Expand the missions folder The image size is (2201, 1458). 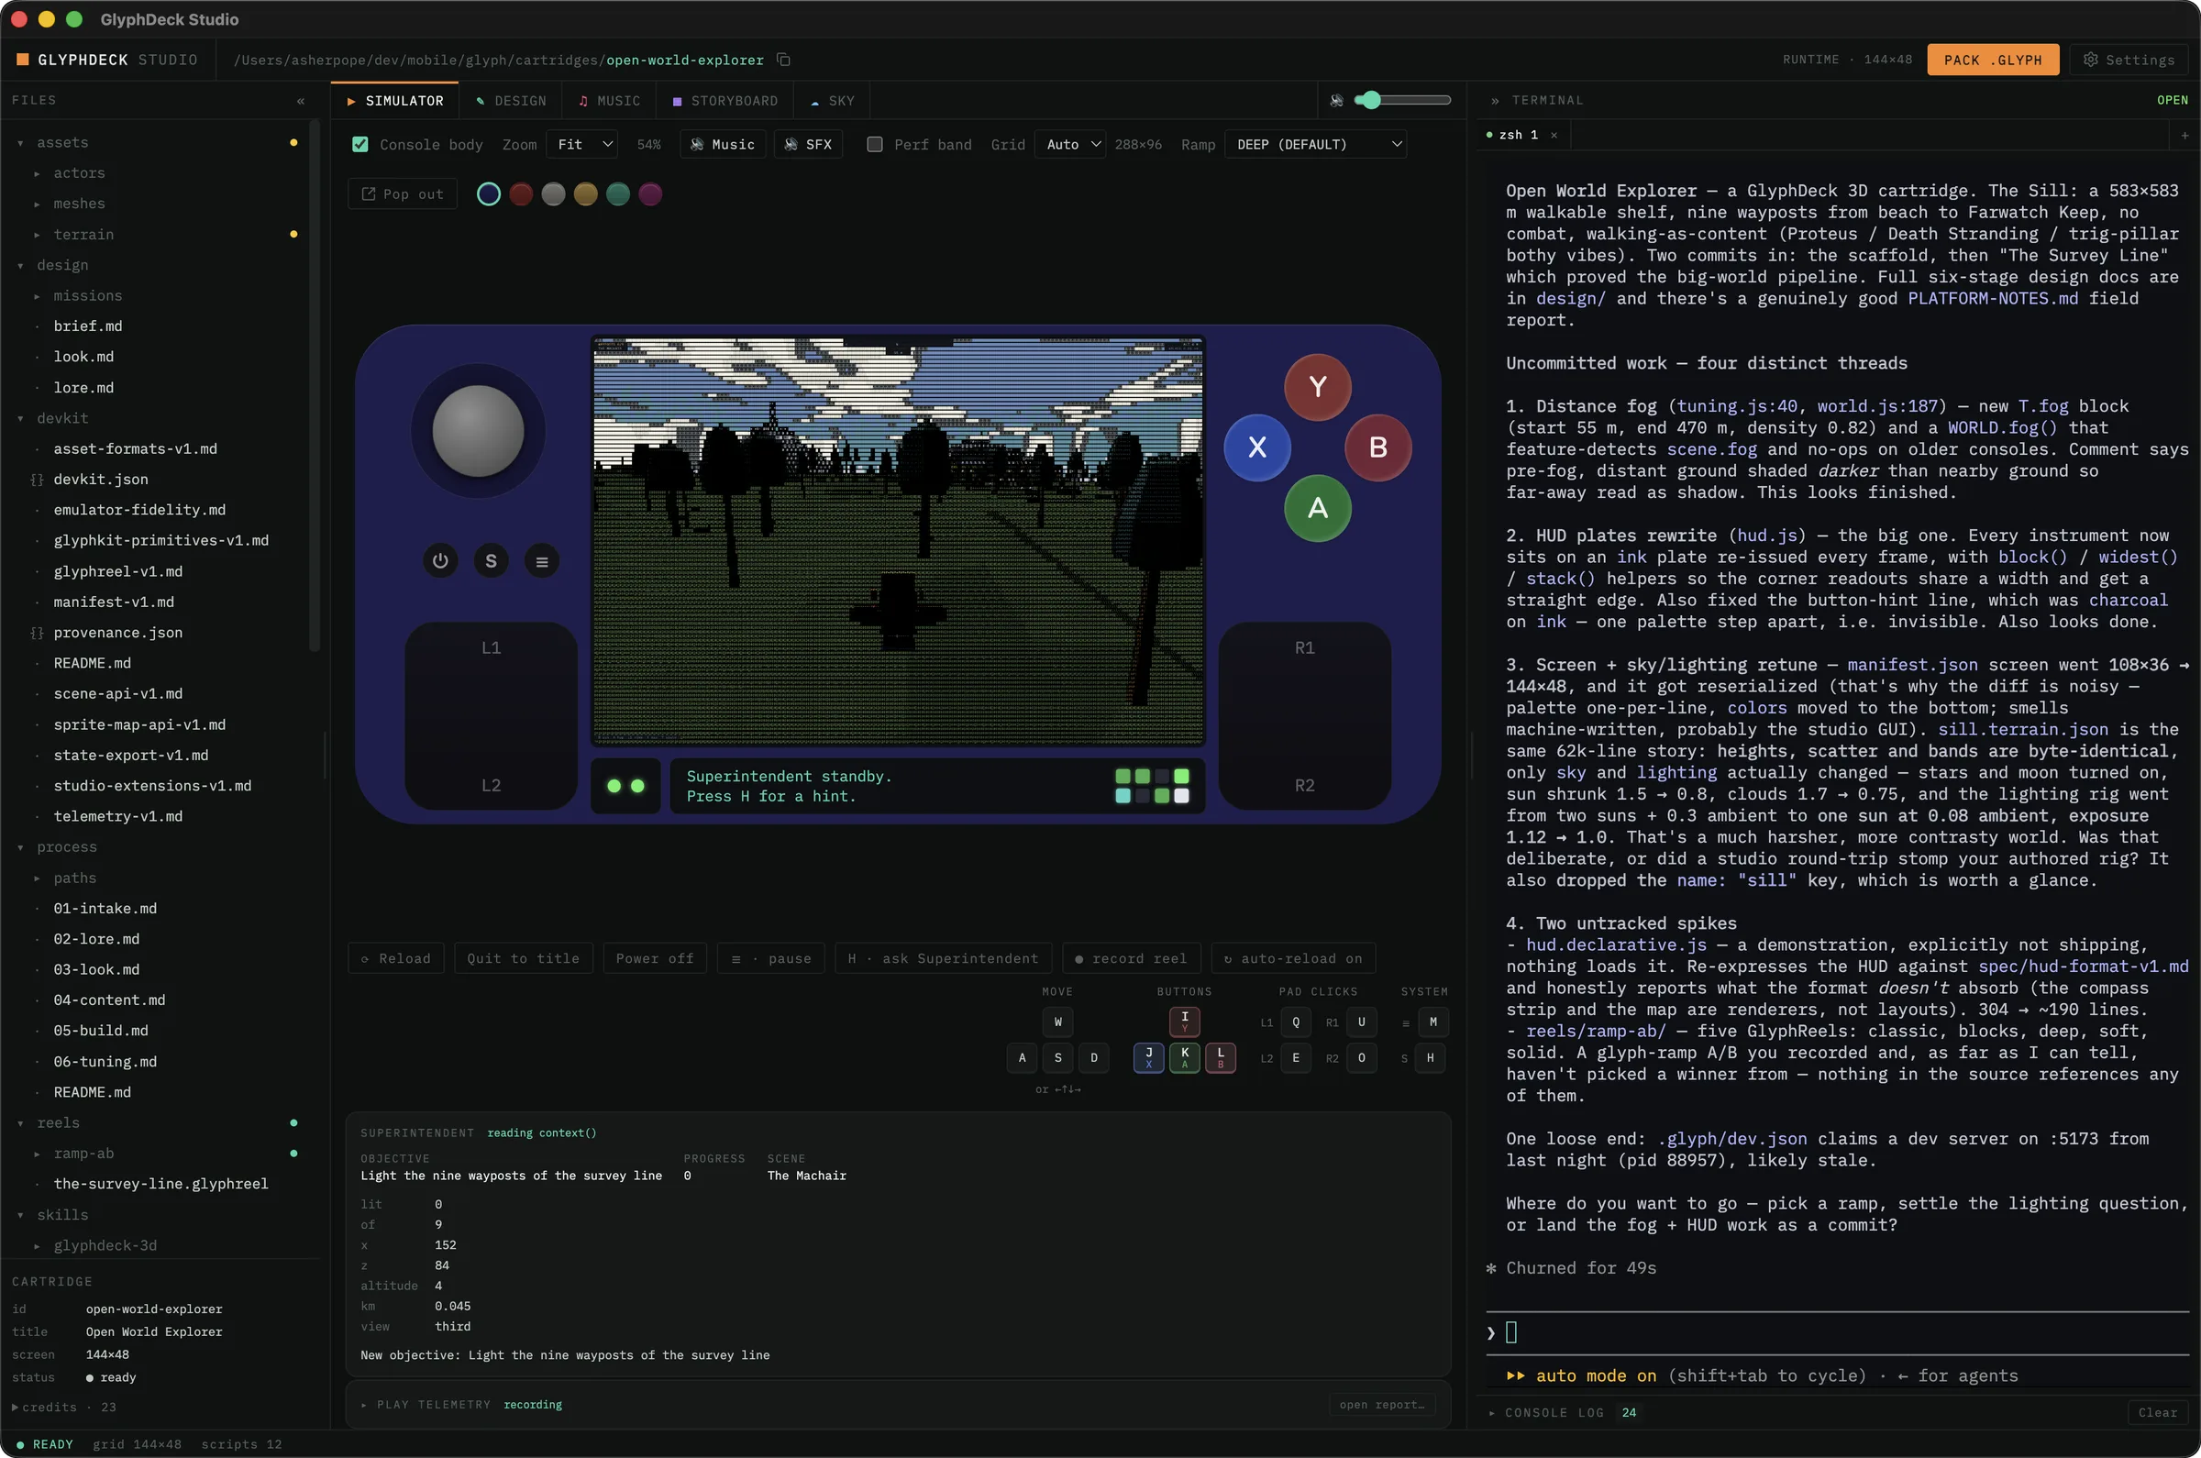38,295
